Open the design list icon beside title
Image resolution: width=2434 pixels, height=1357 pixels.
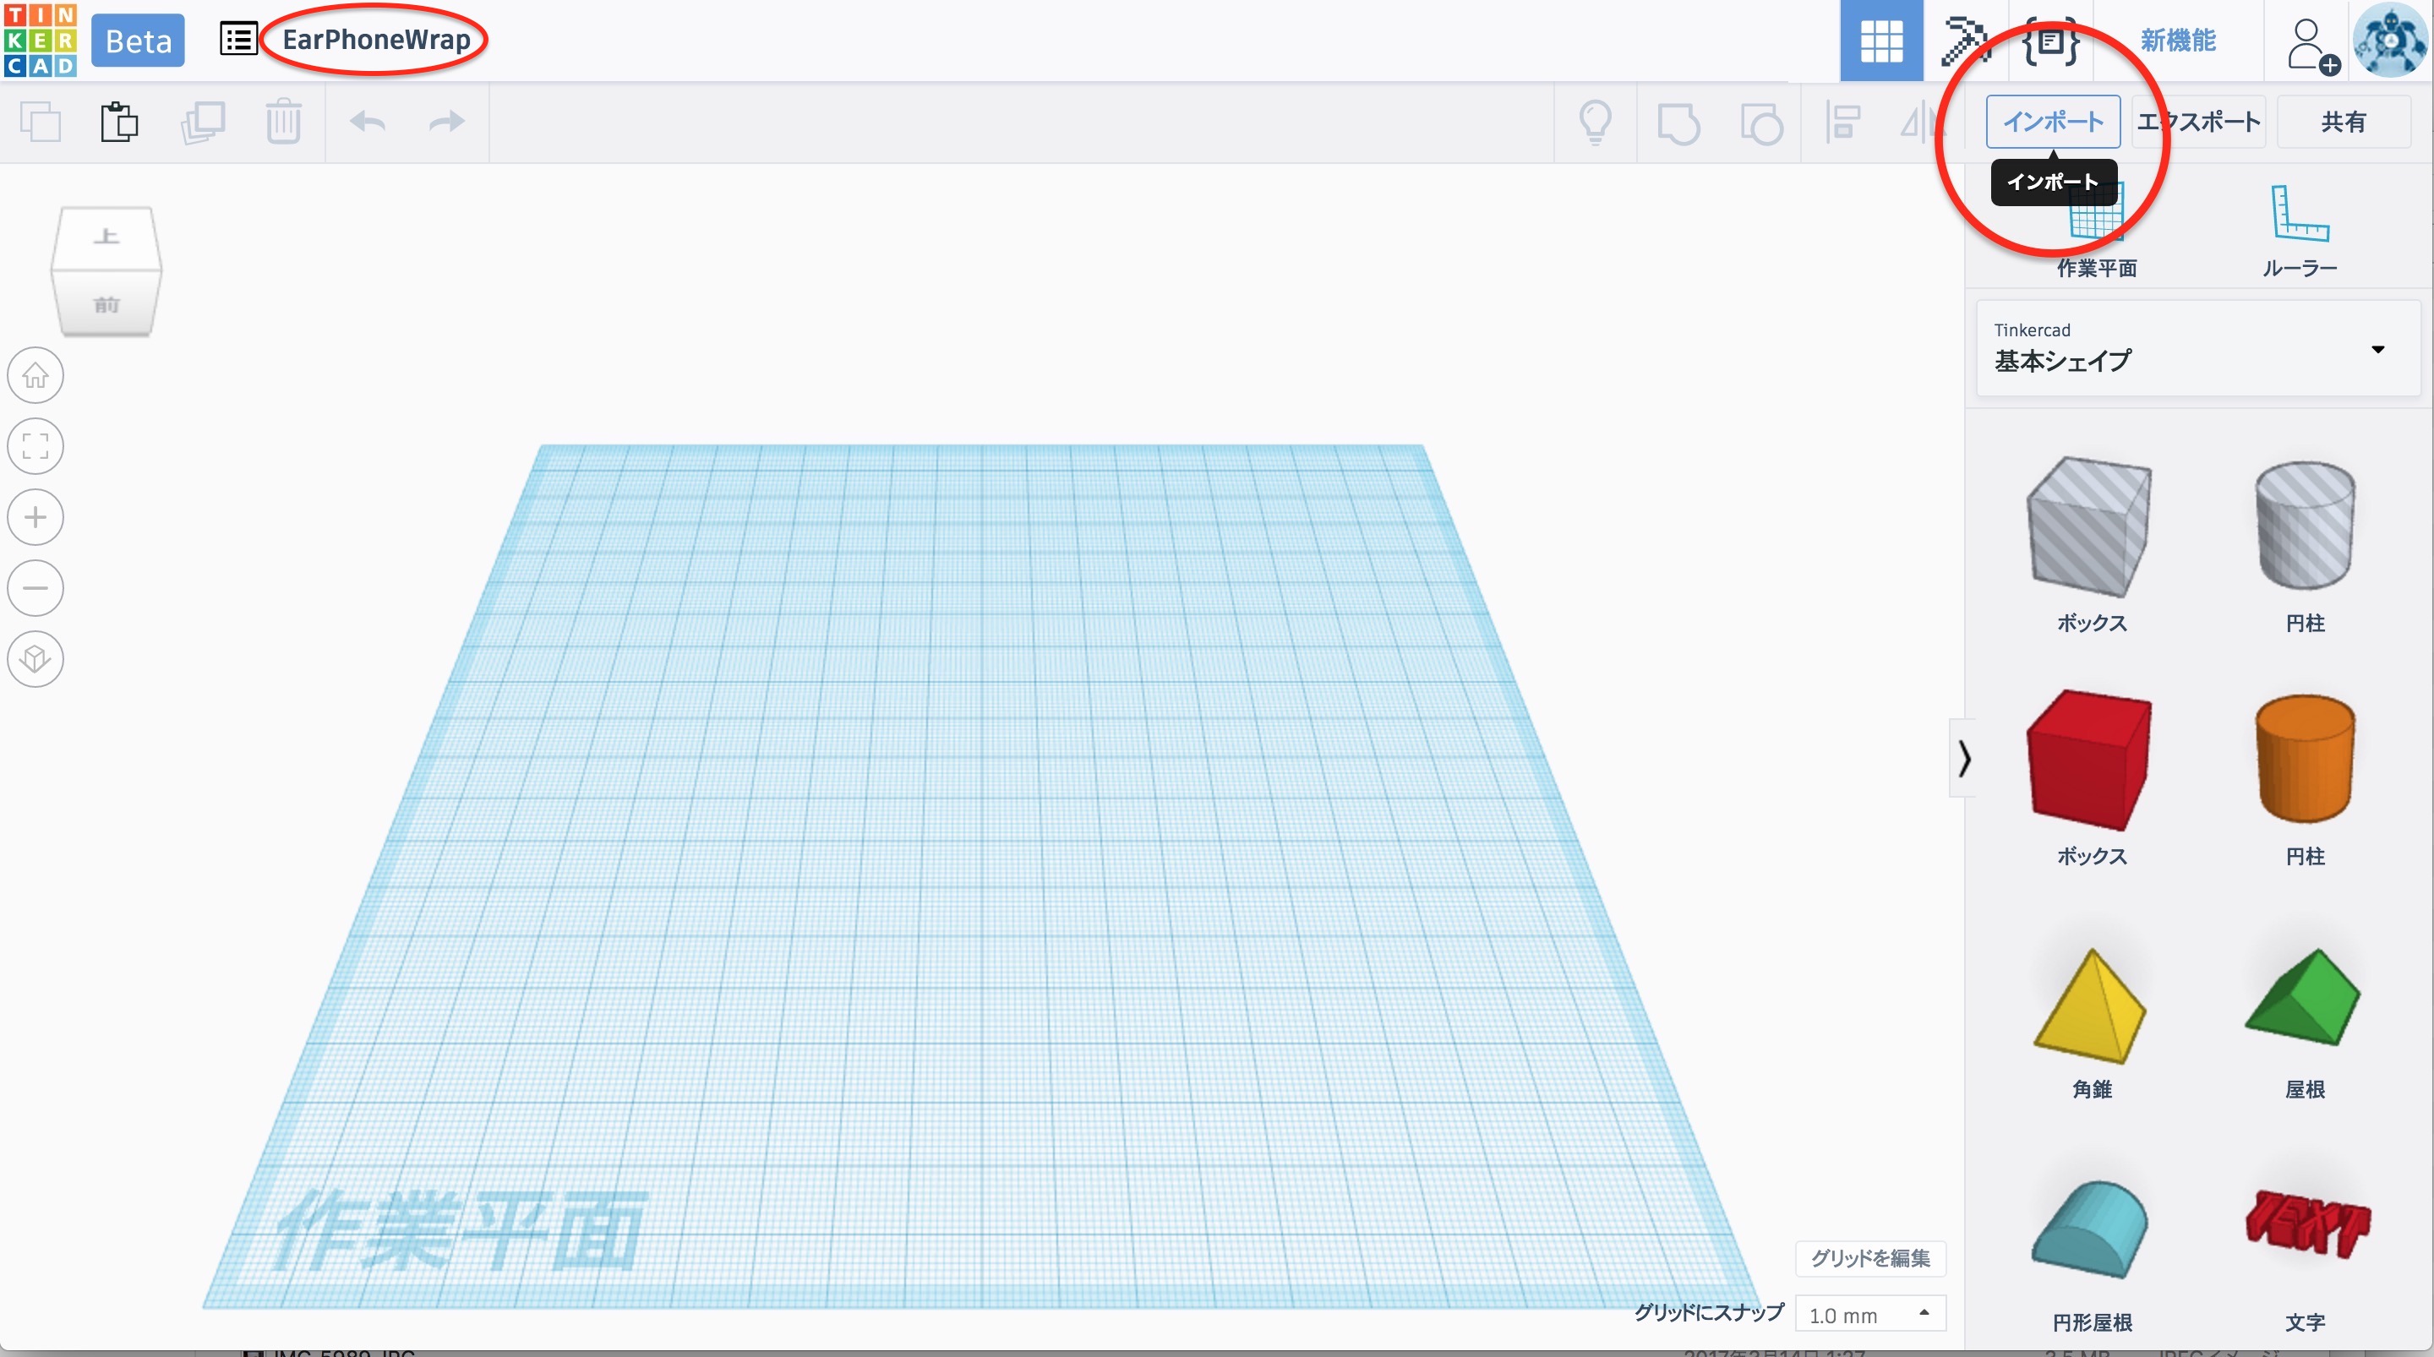coord(238,40)
